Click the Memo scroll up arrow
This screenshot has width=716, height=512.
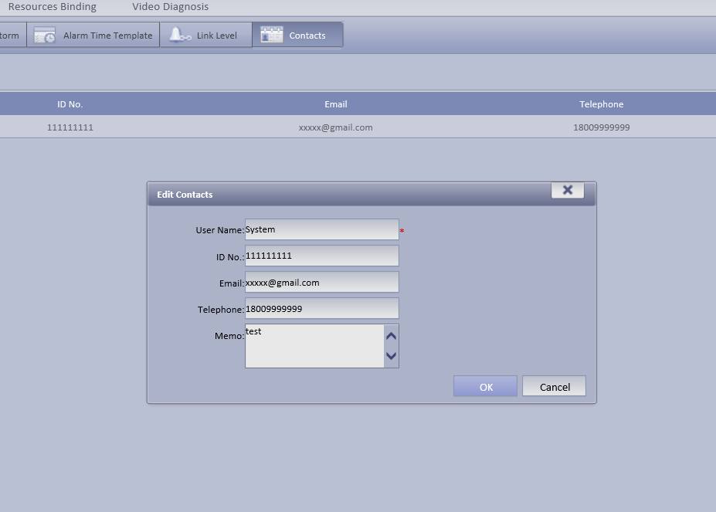[x=392, y=336]
